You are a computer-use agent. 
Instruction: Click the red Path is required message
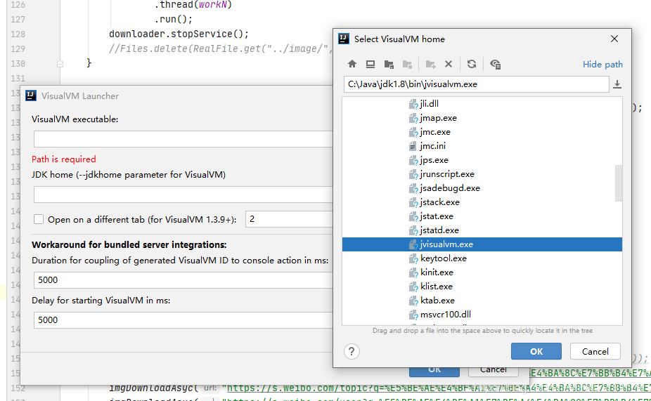(x=63, y=159)
